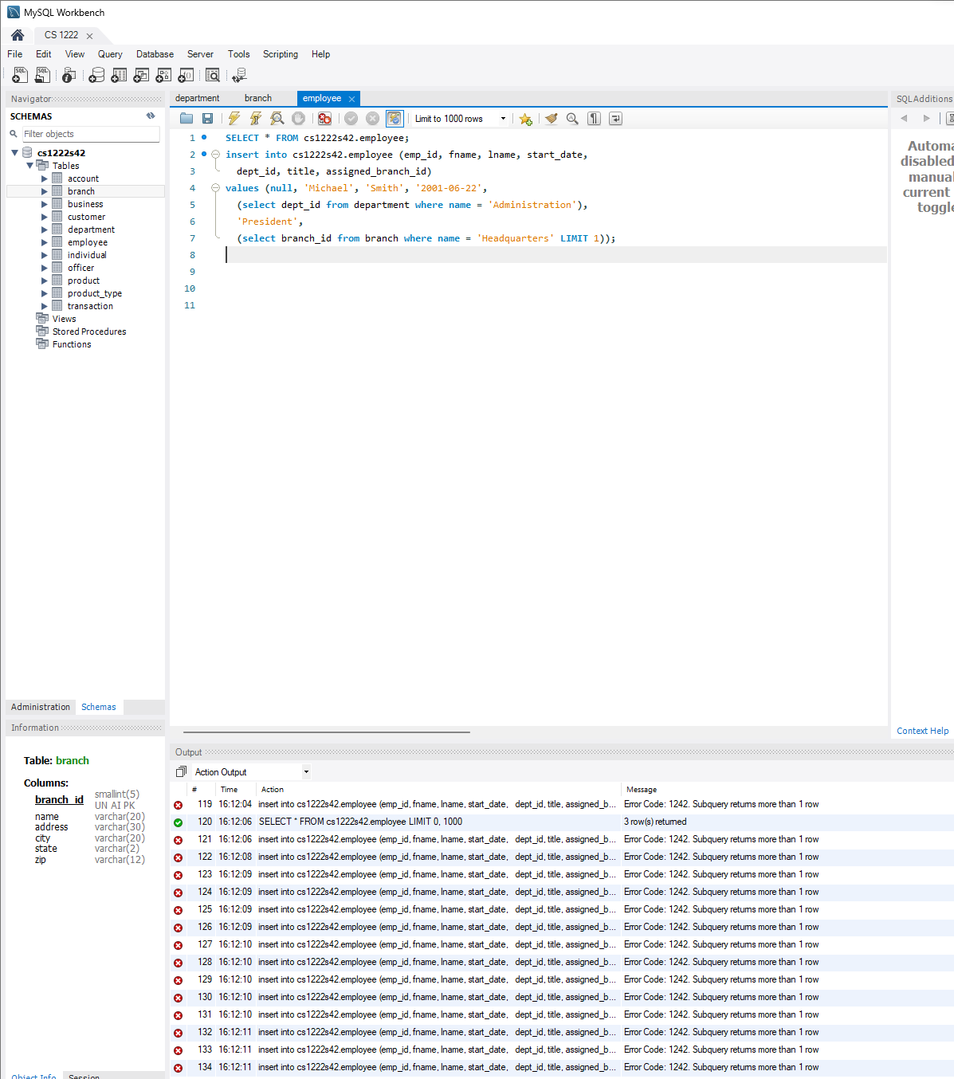Open the schema inspector info icon

pos(69,75)
